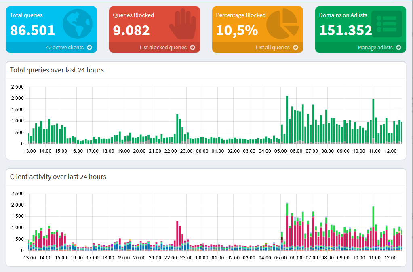Click the green-topped bar before 11:00 in Client activity chart
Viewport: 413px width, 272px height.
click(373, 228)
